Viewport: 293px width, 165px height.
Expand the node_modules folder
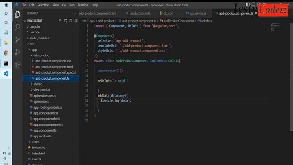tap(39, 38)
